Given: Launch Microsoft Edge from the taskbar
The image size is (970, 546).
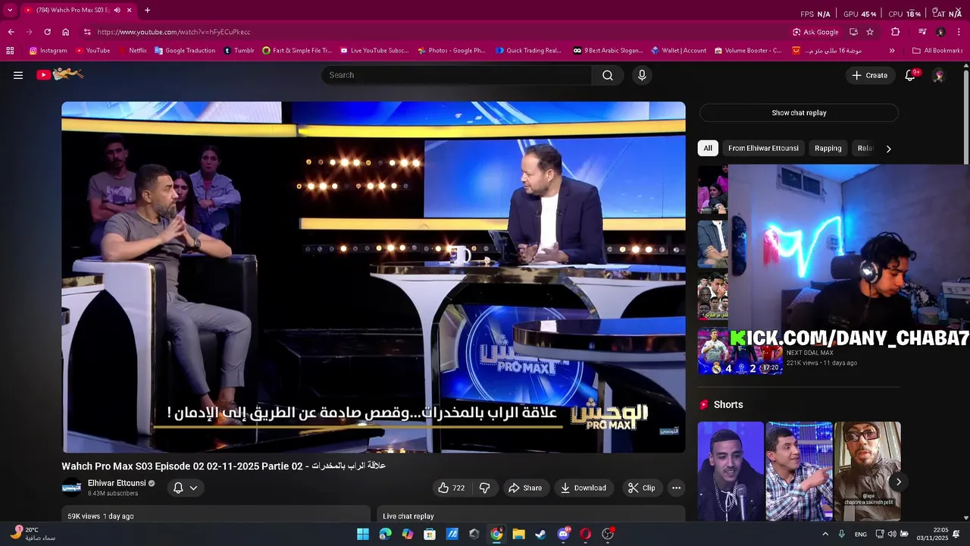Looking at the screenshot, I should pyautogui.click(x=385, y=534).
